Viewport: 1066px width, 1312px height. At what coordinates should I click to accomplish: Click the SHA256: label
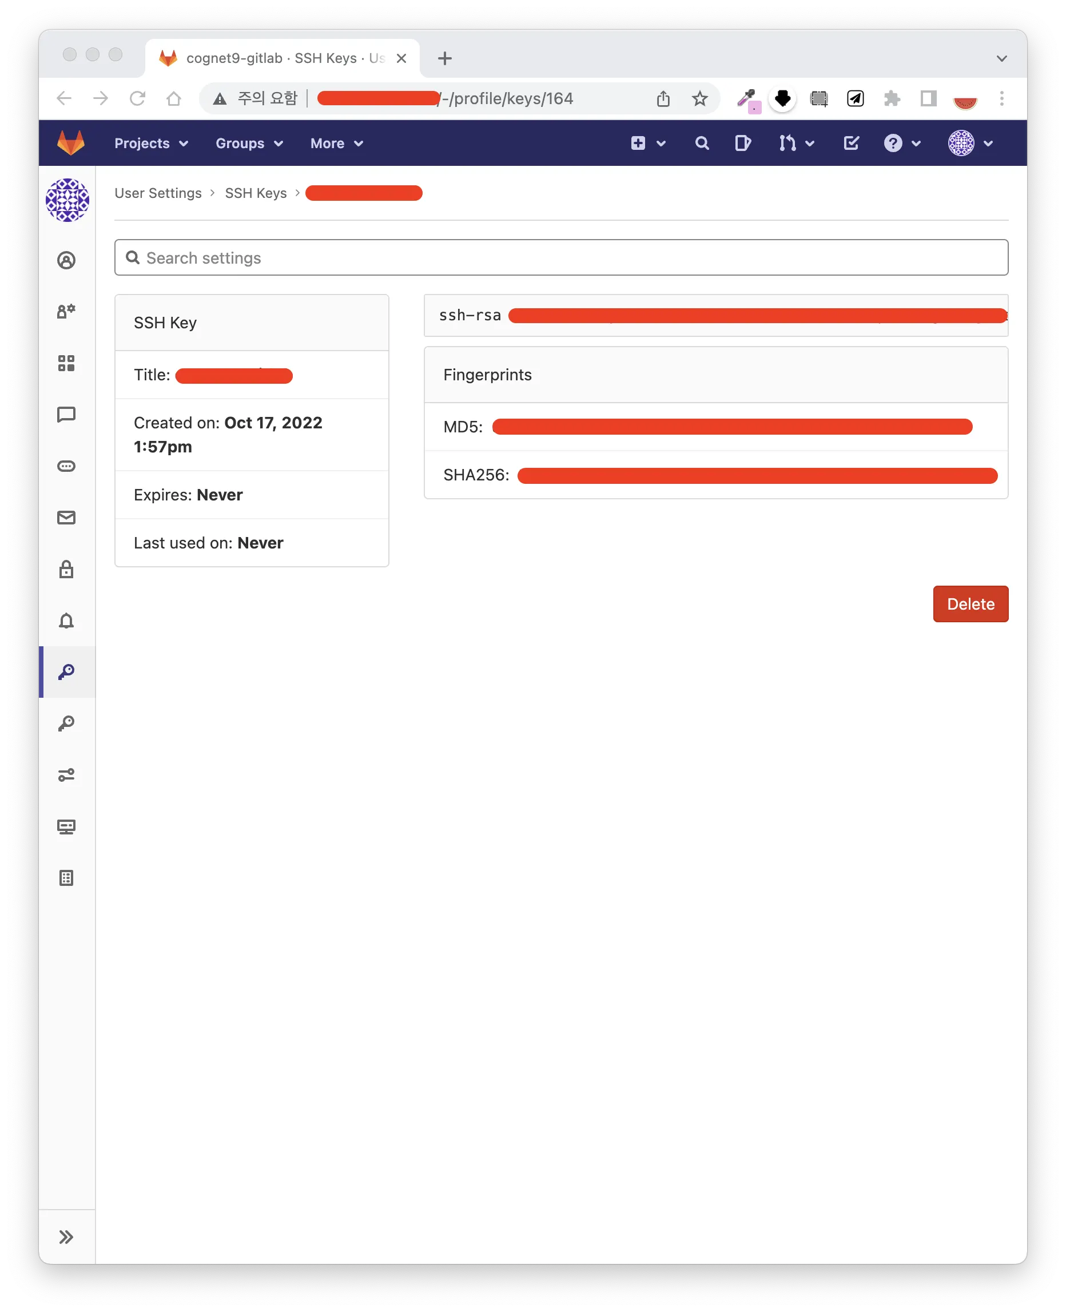tap(476, 474)
